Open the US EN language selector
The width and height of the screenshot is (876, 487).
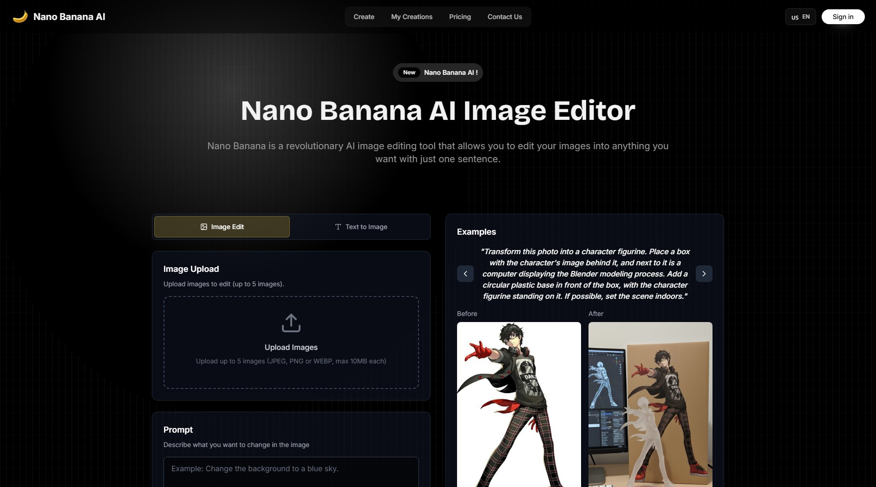coord(800,17)
